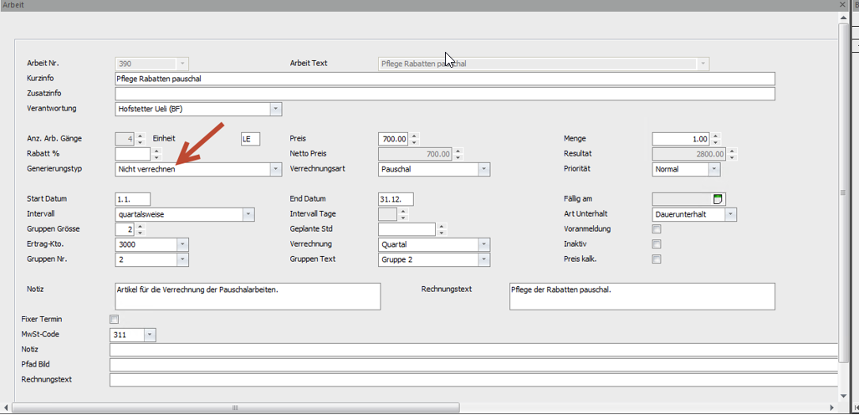Open the MwSt-Code dropdown
Image resolution: width=859 pixels, height=415 pixels.
[150, 335]
